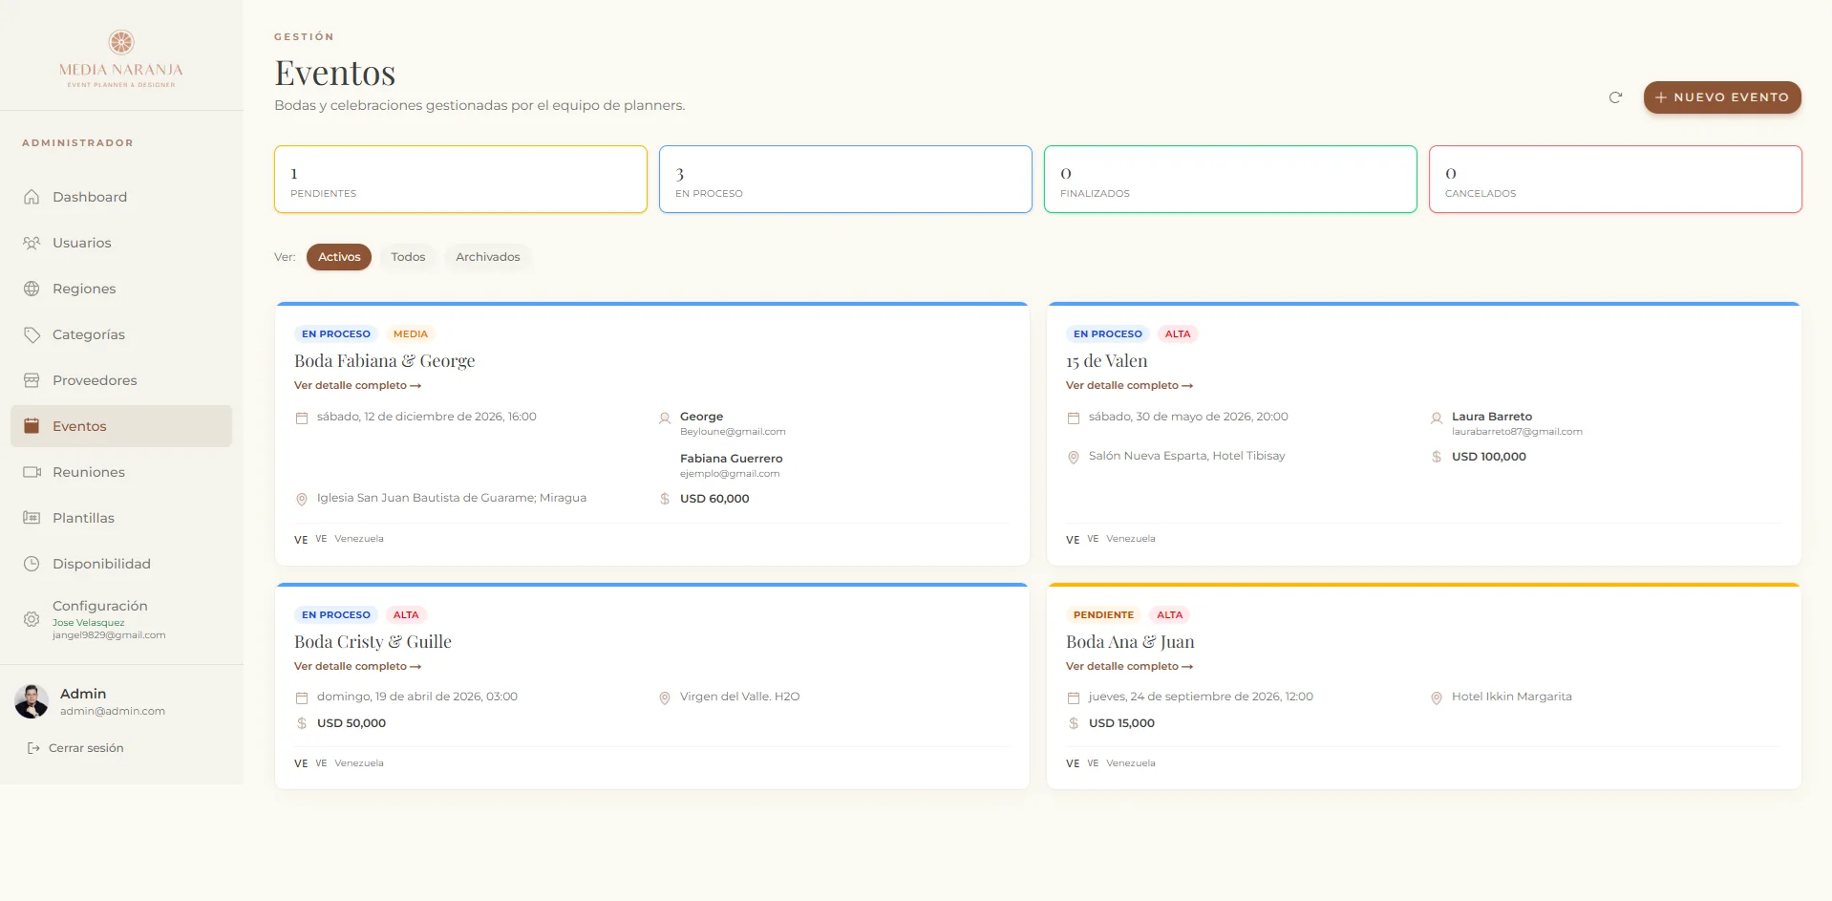Click the Configuración gear icon
This screenshot has height=901, width=1832.
pos(32,619)
